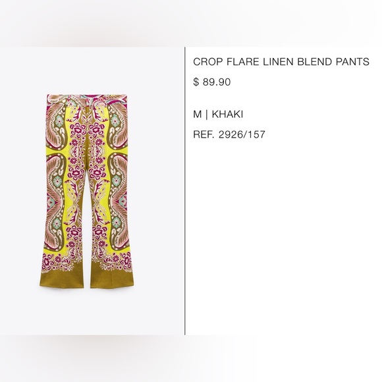382x382 pixels.
Task: Click the REF. 2926/157 reference number
Action: (229, 134)
